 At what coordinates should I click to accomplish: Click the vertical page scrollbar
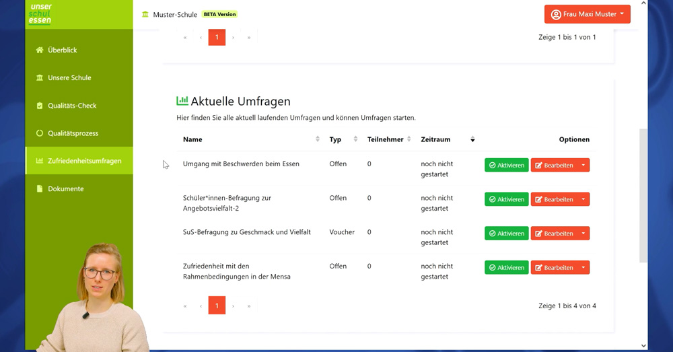643,195
